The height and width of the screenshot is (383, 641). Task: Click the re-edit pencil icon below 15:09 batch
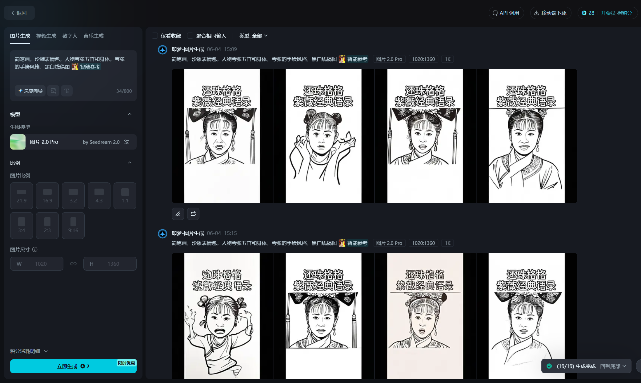pyautogui.click(x=178, y=214)
